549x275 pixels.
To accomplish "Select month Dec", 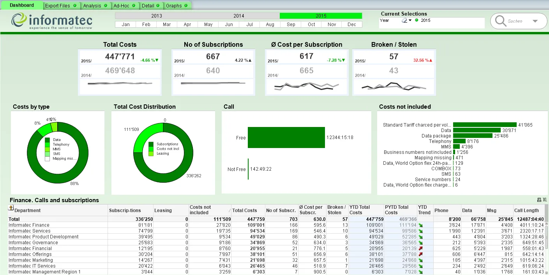I will pos(352,25).
